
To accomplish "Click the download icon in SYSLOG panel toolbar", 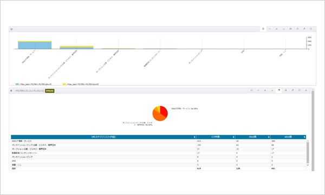I will [x=306, y=90].
